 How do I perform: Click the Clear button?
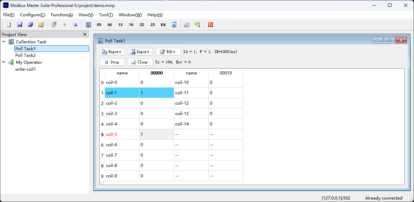pos(140,62)
